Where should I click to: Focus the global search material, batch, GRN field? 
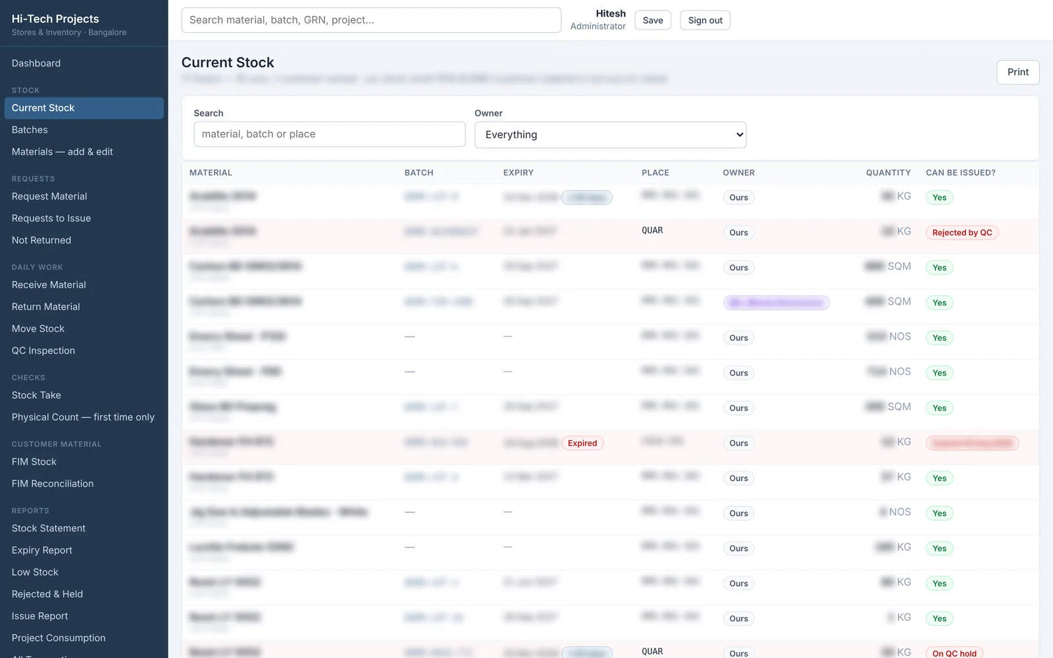point(371,20)
